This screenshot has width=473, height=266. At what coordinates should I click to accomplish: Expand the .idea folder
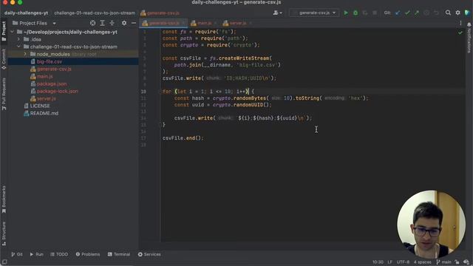[18, 39]
